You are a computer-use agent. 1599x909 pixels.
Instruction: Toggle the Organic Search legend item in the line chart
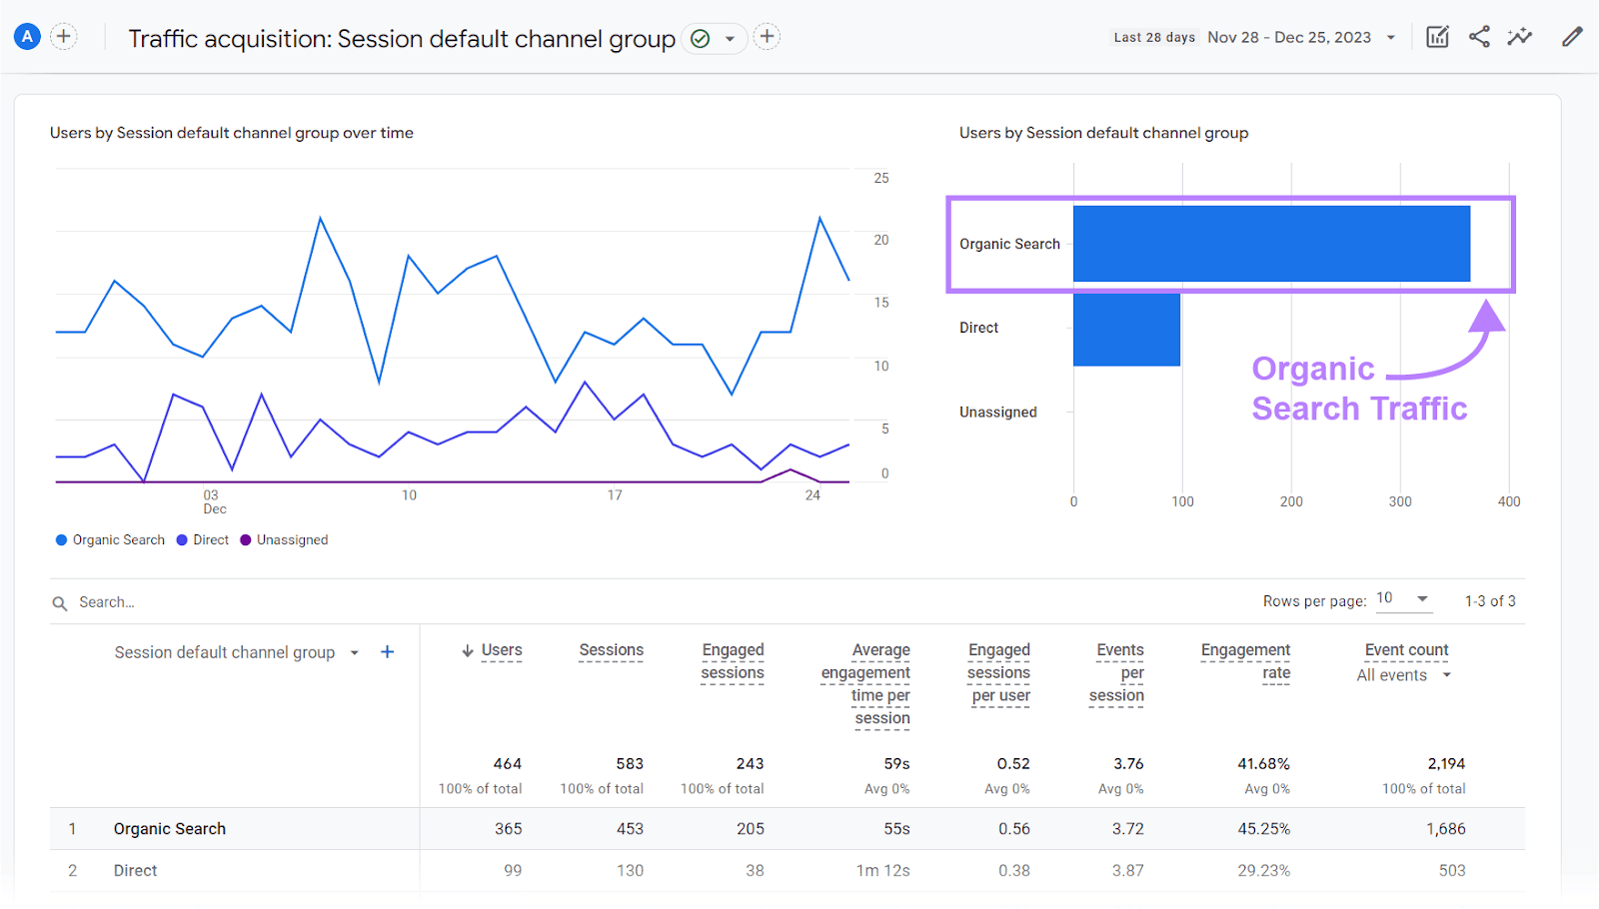110,539
